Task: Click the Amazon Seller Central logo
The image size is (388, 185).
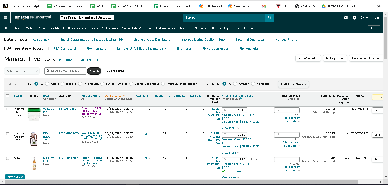Action: (x=33, y=17)
